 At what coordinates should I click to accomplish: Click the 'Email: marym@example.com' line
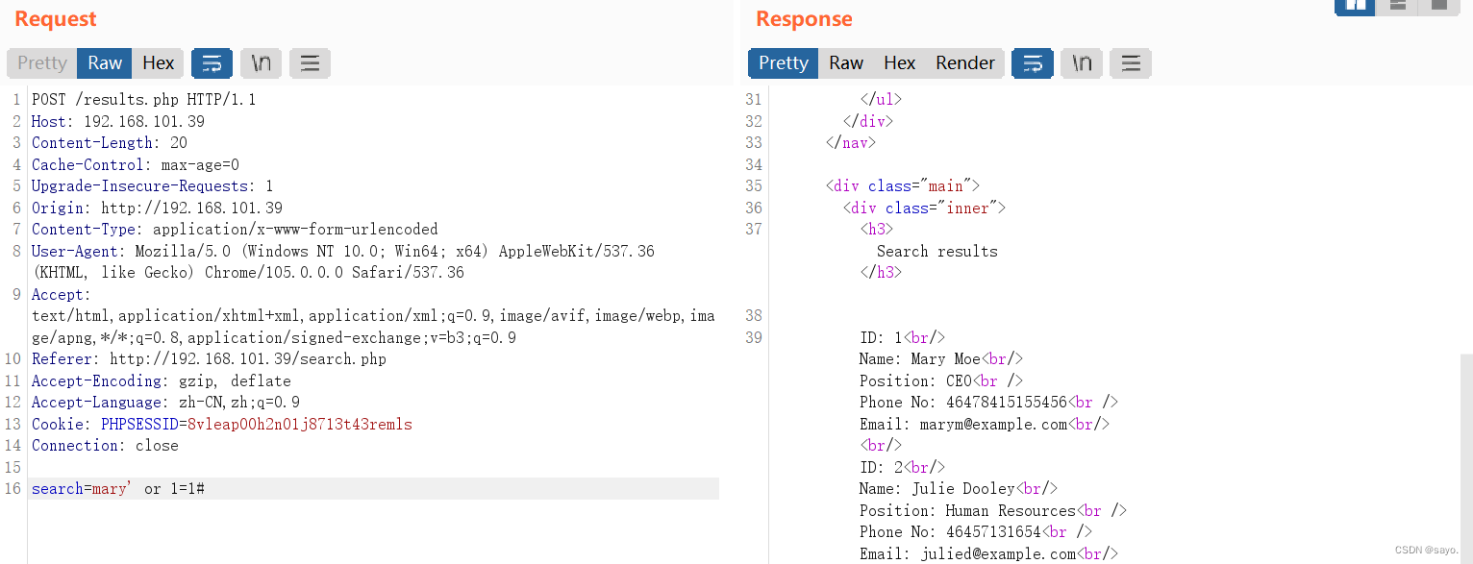coord(985,425)
